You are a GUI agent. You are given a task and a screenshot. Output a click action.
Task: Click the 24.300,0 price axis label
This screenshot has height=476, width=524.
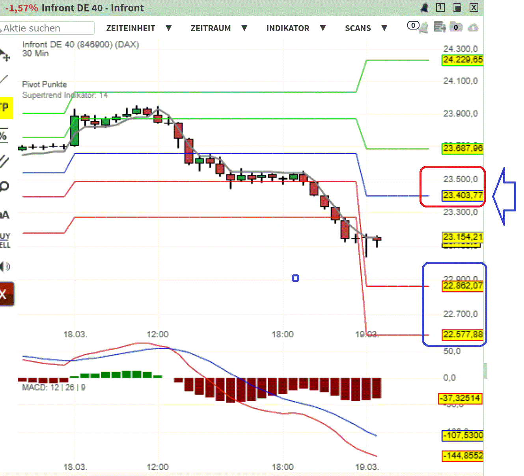pos(461,49)
